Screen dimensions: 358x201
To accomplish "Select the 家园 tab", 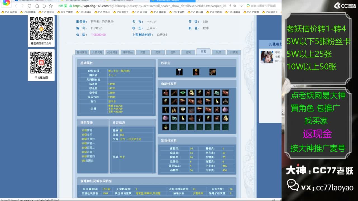I will tap(203, 52).
